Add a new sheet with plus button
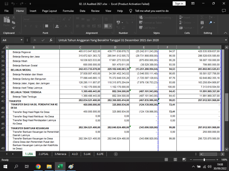 [116, 154]
